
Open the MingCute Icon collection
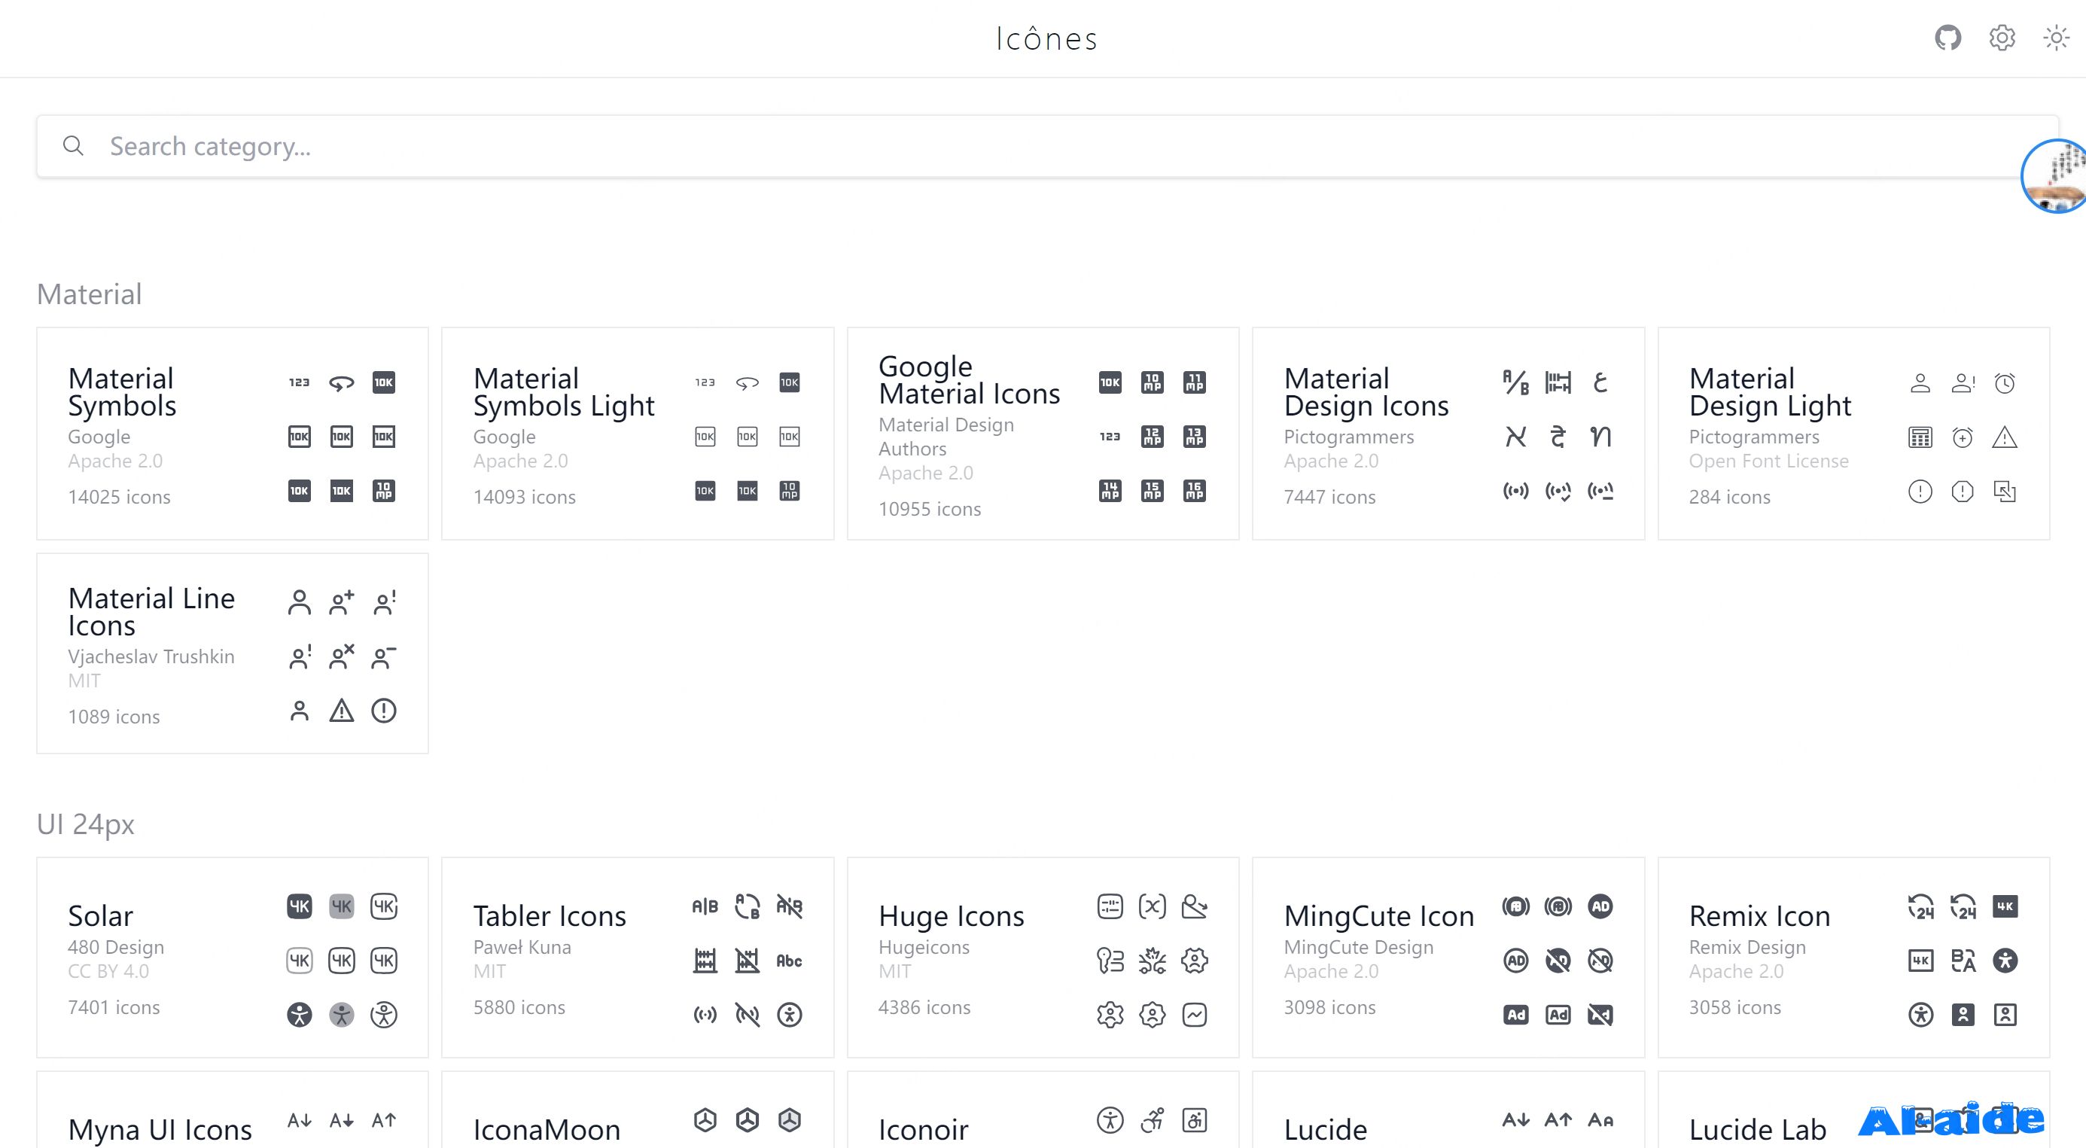(x=1448, y=958)
